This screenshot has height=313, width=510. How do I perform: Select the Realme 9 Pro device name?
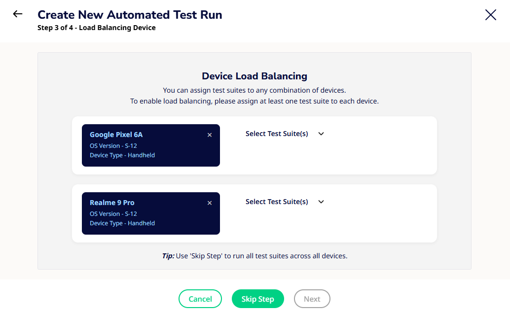pos(112,203)
